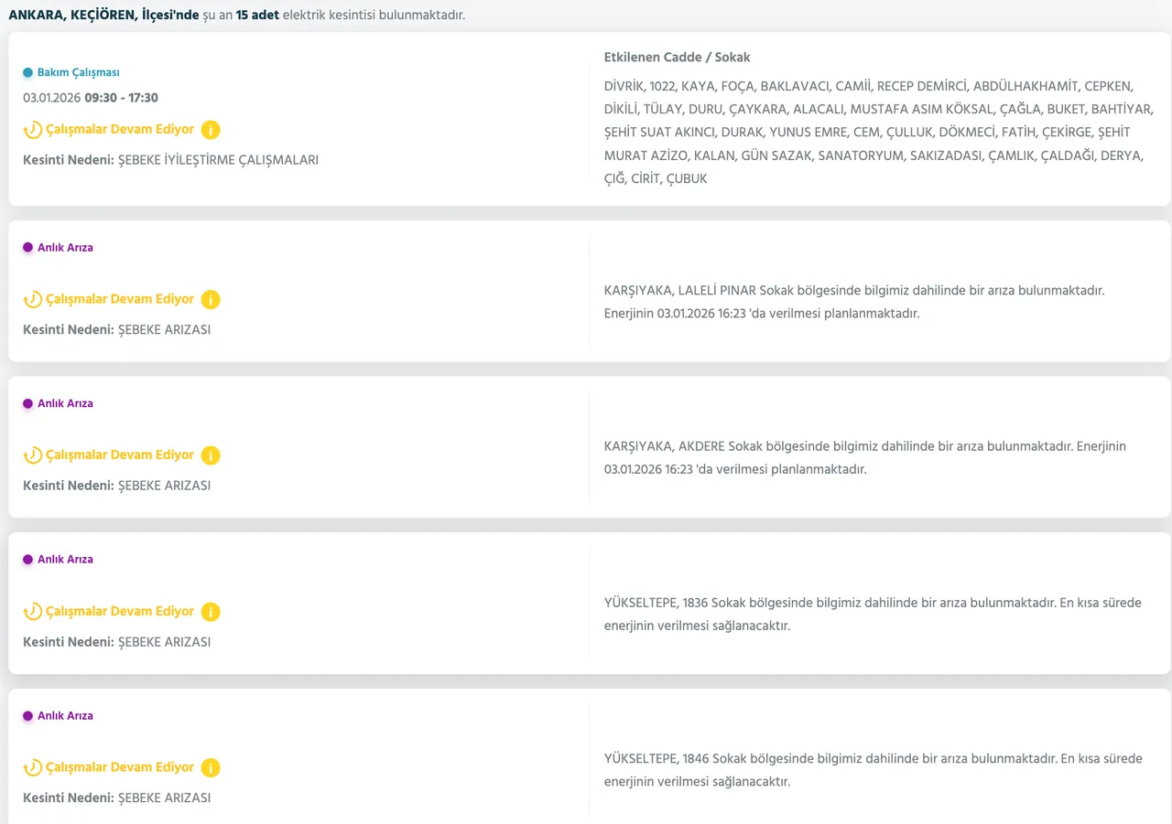Viewport: 1172px width, 824px height.
Task: Click the blue dot beside Bakım Çalışması
Action: [27, 73]
